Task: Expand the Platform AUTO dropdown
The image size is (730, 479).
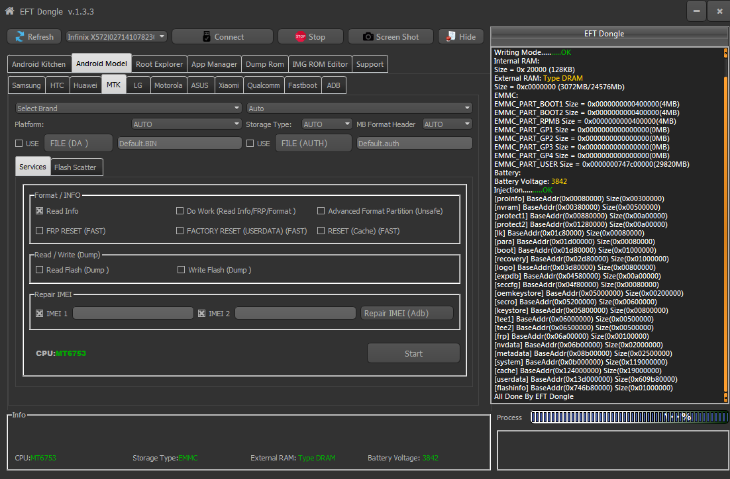Action: (x=186, y=124)
